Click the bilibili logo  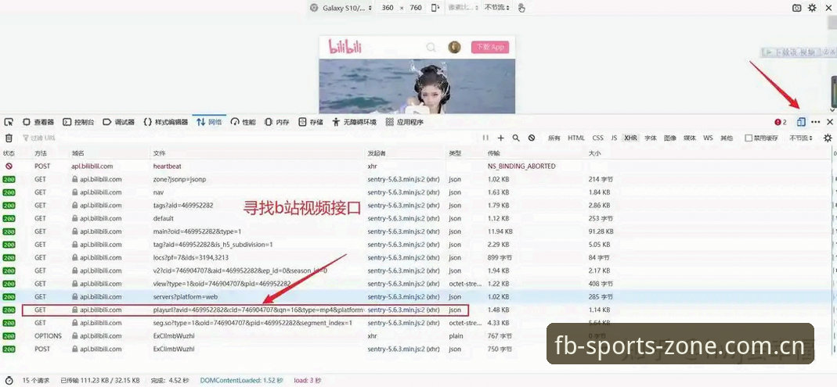pyautogui.click(x=345, y=46)
